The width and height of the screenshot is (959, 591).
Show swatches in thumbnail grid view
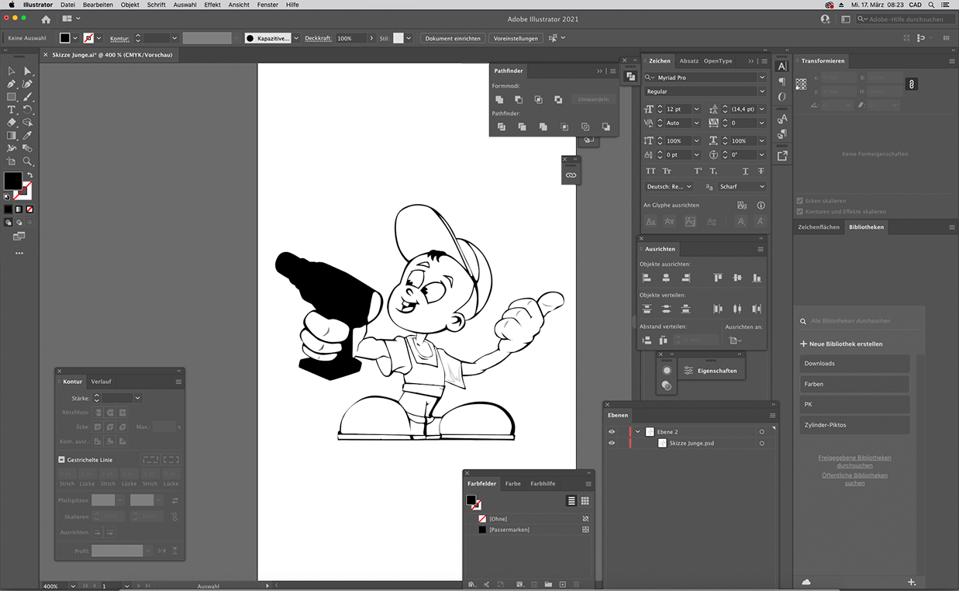pos(585,501)
